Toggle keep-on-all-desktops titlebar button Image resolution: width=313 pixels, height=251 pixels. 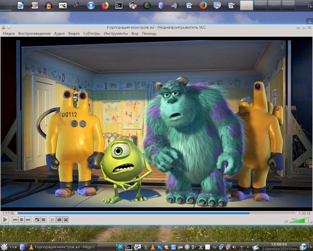point(9,27)
